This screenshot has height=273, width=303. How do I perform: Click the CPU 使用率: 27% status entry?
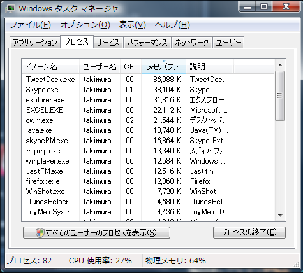[x=100, y=260]
